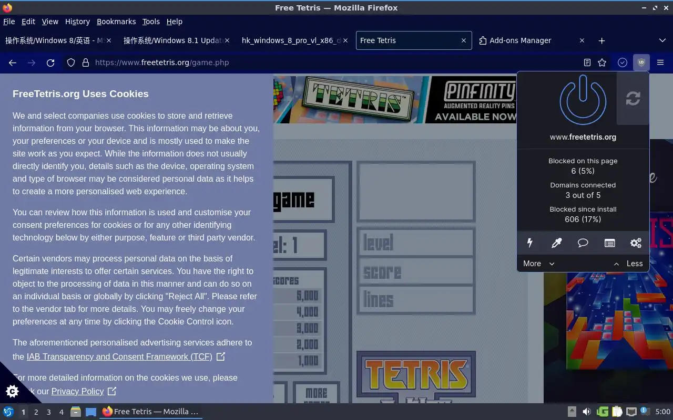This screenshot has width=673, height=420.
Task: Switch to the hk_windows_8_pro_vl_x86 tab
Action: click(296, 40)
